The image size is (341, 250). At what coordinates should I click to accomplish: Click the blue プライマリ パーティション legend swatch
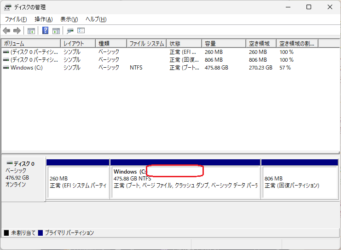click(40, 233)
